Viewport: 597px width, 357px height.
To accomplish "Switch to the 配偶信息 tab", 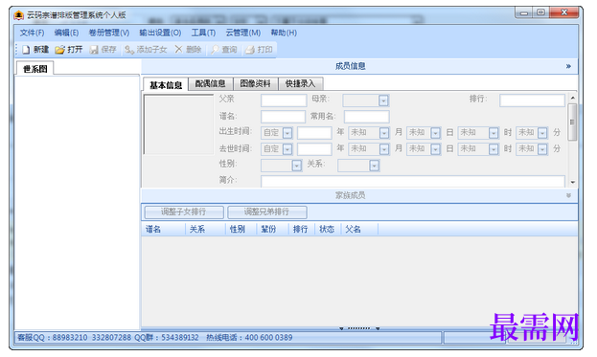I will pyautogui.click(x=210, y=83).
